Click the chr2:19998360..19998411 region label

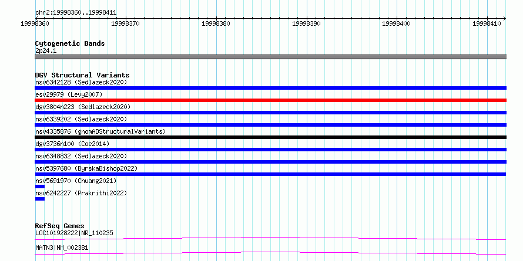76,13
